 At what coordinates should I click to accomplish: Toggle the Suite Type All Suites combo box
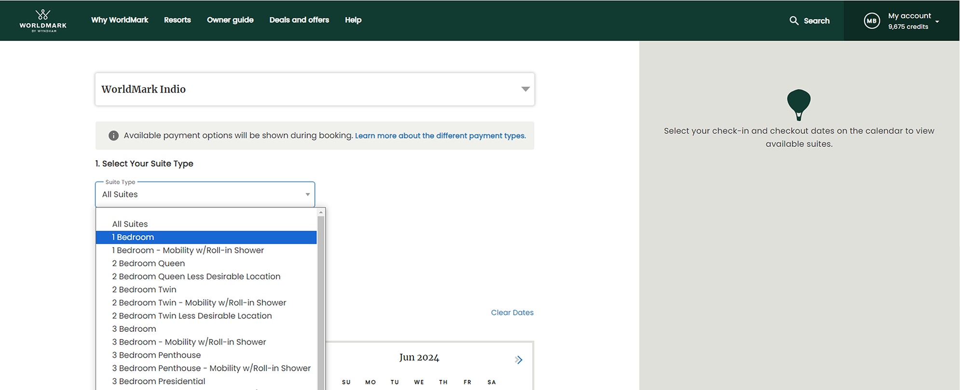(x=205, y=195)
